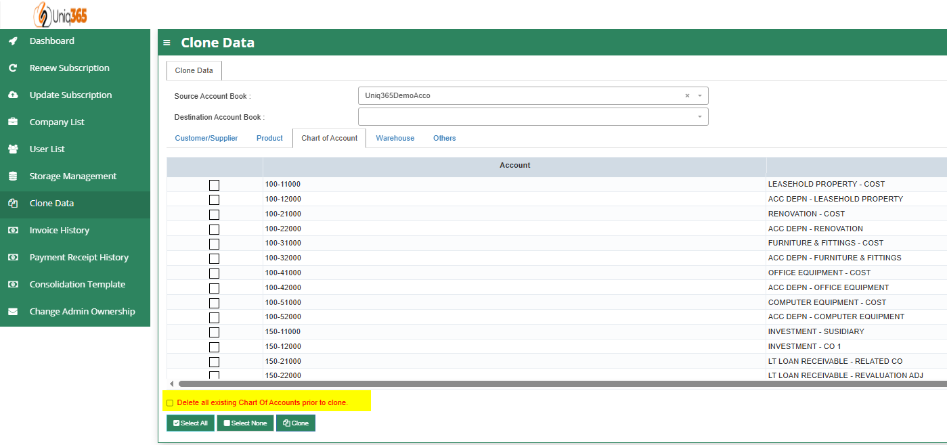Switch to the Warehouse tab
This screenshot has width=947, height=445.
click(395, 138)
